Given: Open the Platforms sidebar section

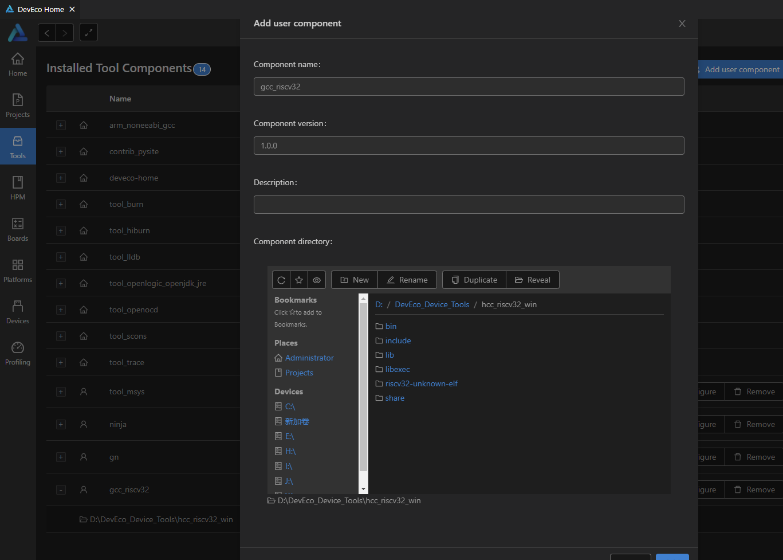Looking at the screenshot, I should (x=18, y=271).
